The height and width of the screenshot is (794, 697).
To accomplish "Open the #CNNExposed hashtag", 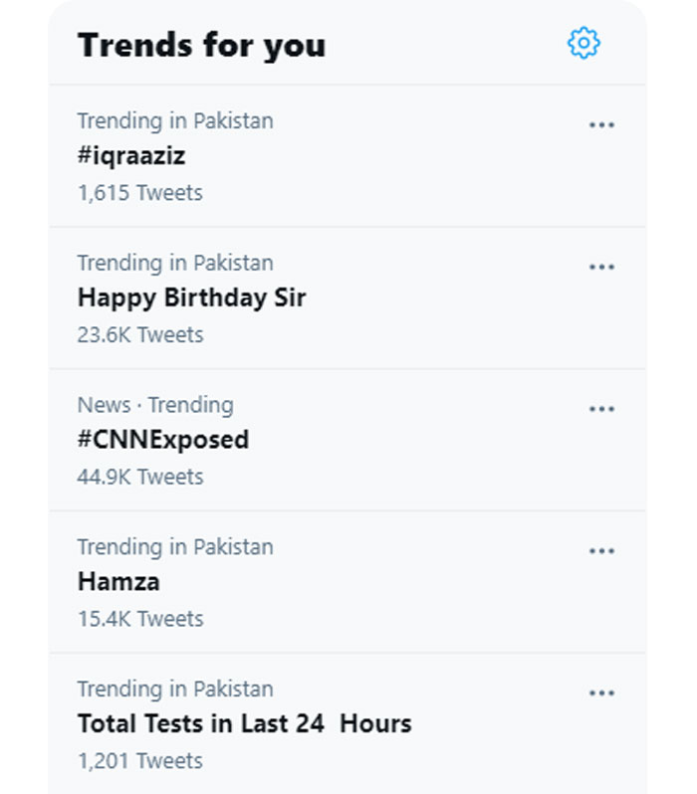I will tap(163, 440).
